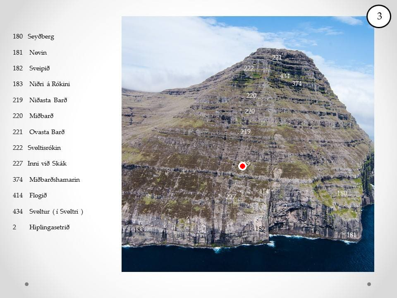The width and height of the screenshot is (397, 298).
Task: Select the legend entry 374 Miðbarðshamarin
Action: coord(46,180)
